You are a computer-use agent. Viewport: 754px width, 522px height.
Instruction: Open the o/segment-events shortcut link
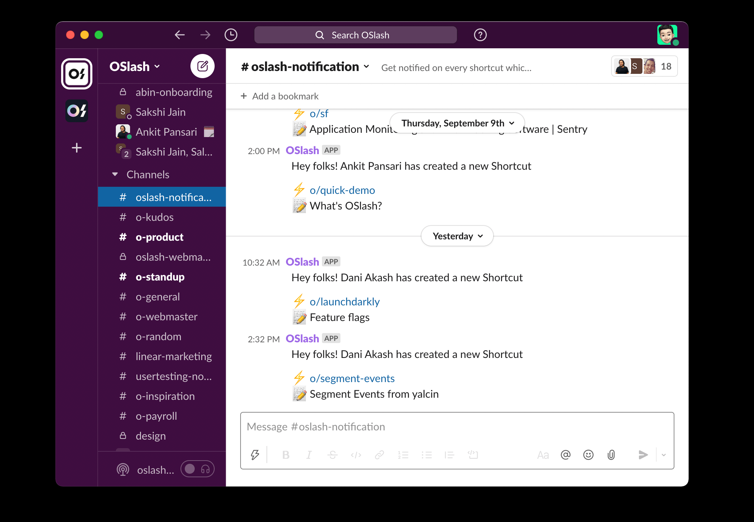pos(352,379)
